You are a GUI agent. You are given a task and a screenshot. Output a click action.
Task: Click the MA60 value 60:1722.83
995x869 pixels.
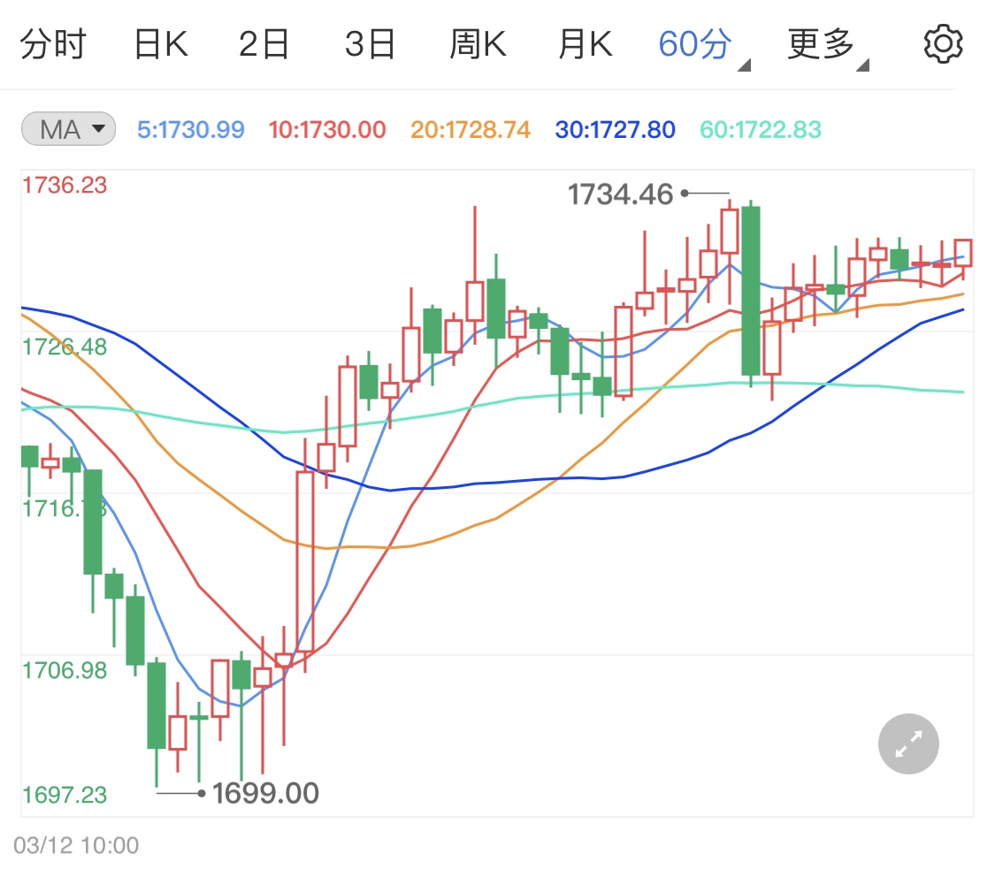click(761, 130)
